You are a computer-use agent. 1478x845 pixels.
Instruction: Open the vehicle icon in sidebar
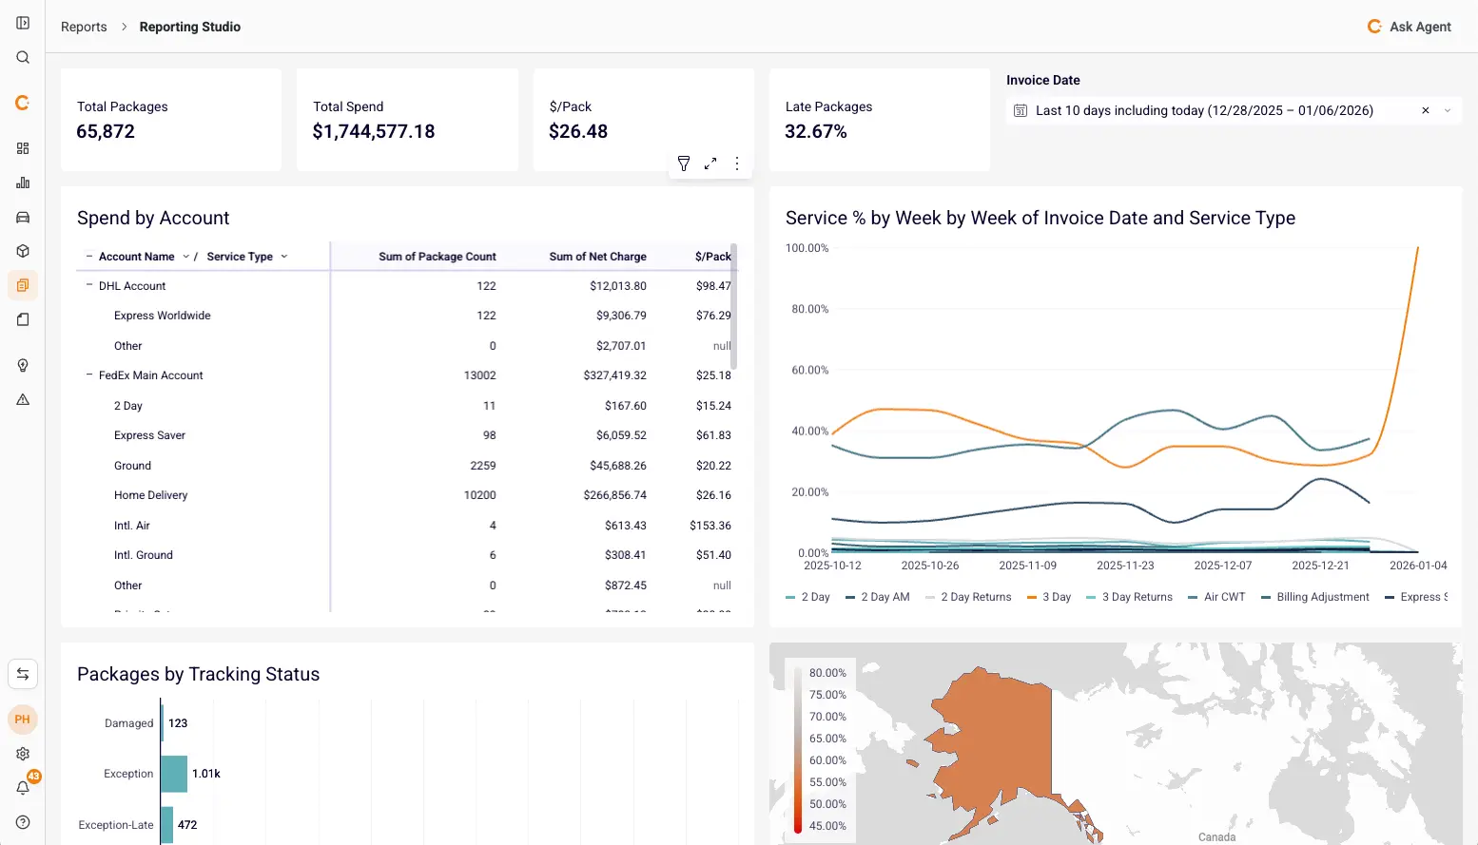pyautogui.click(x=23, y=217)
